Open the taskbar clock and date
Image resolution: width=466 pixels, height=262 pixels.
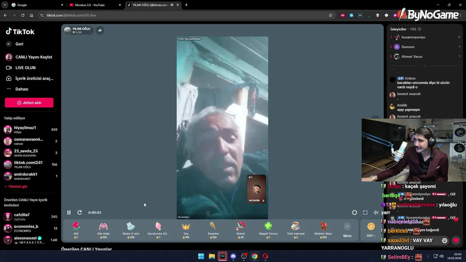(455, 256)
